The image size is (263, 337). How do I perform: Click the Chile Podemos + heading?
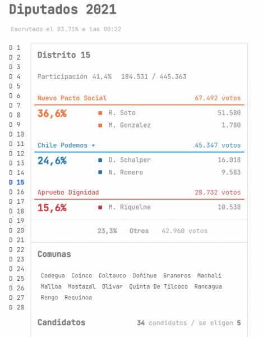pyautogui.click(x=66, y=145)
